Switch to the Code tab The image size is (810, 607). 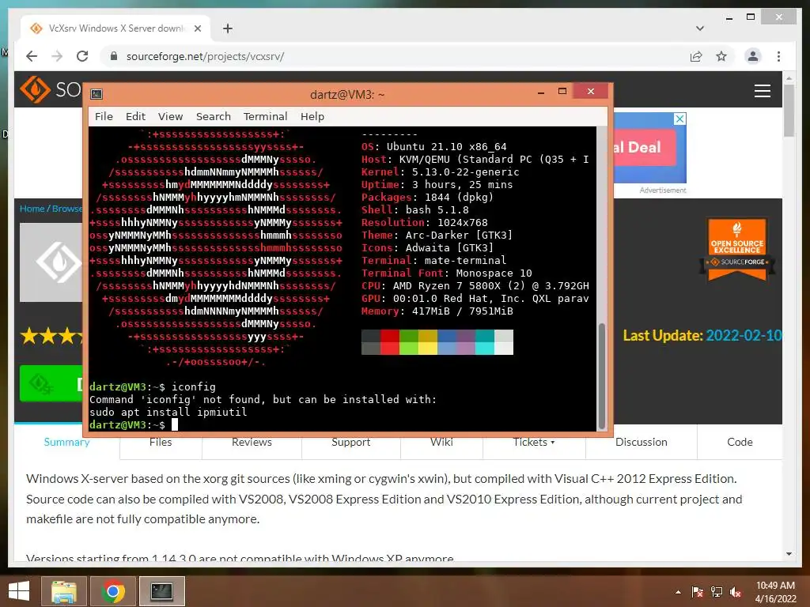(x=740, y=443)
